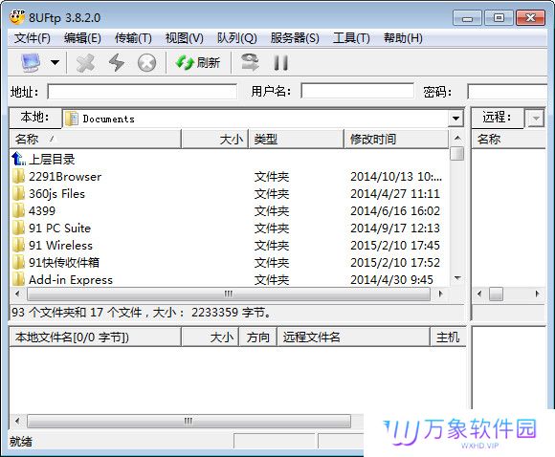Screen dimensions: 555x457
Task: Click the 文件夹 type of 4399 row
Action: [x=272, y=211]
